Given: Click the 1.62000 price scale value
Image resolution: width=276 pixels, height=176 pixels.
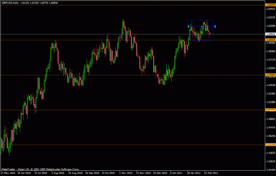Looking at the screenshot, I should coord(271,26).
